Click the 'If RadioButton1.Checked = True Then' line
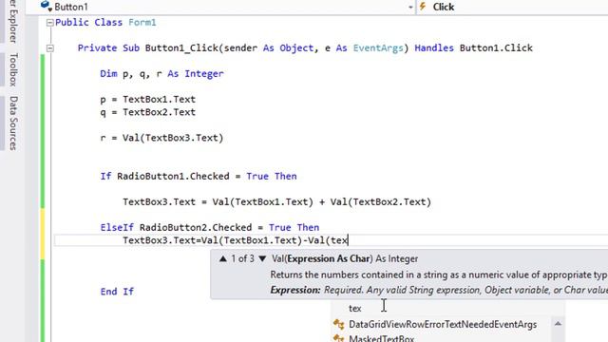Image resolution: width=608 pixels, height=342 pixels. pos(199,176)
